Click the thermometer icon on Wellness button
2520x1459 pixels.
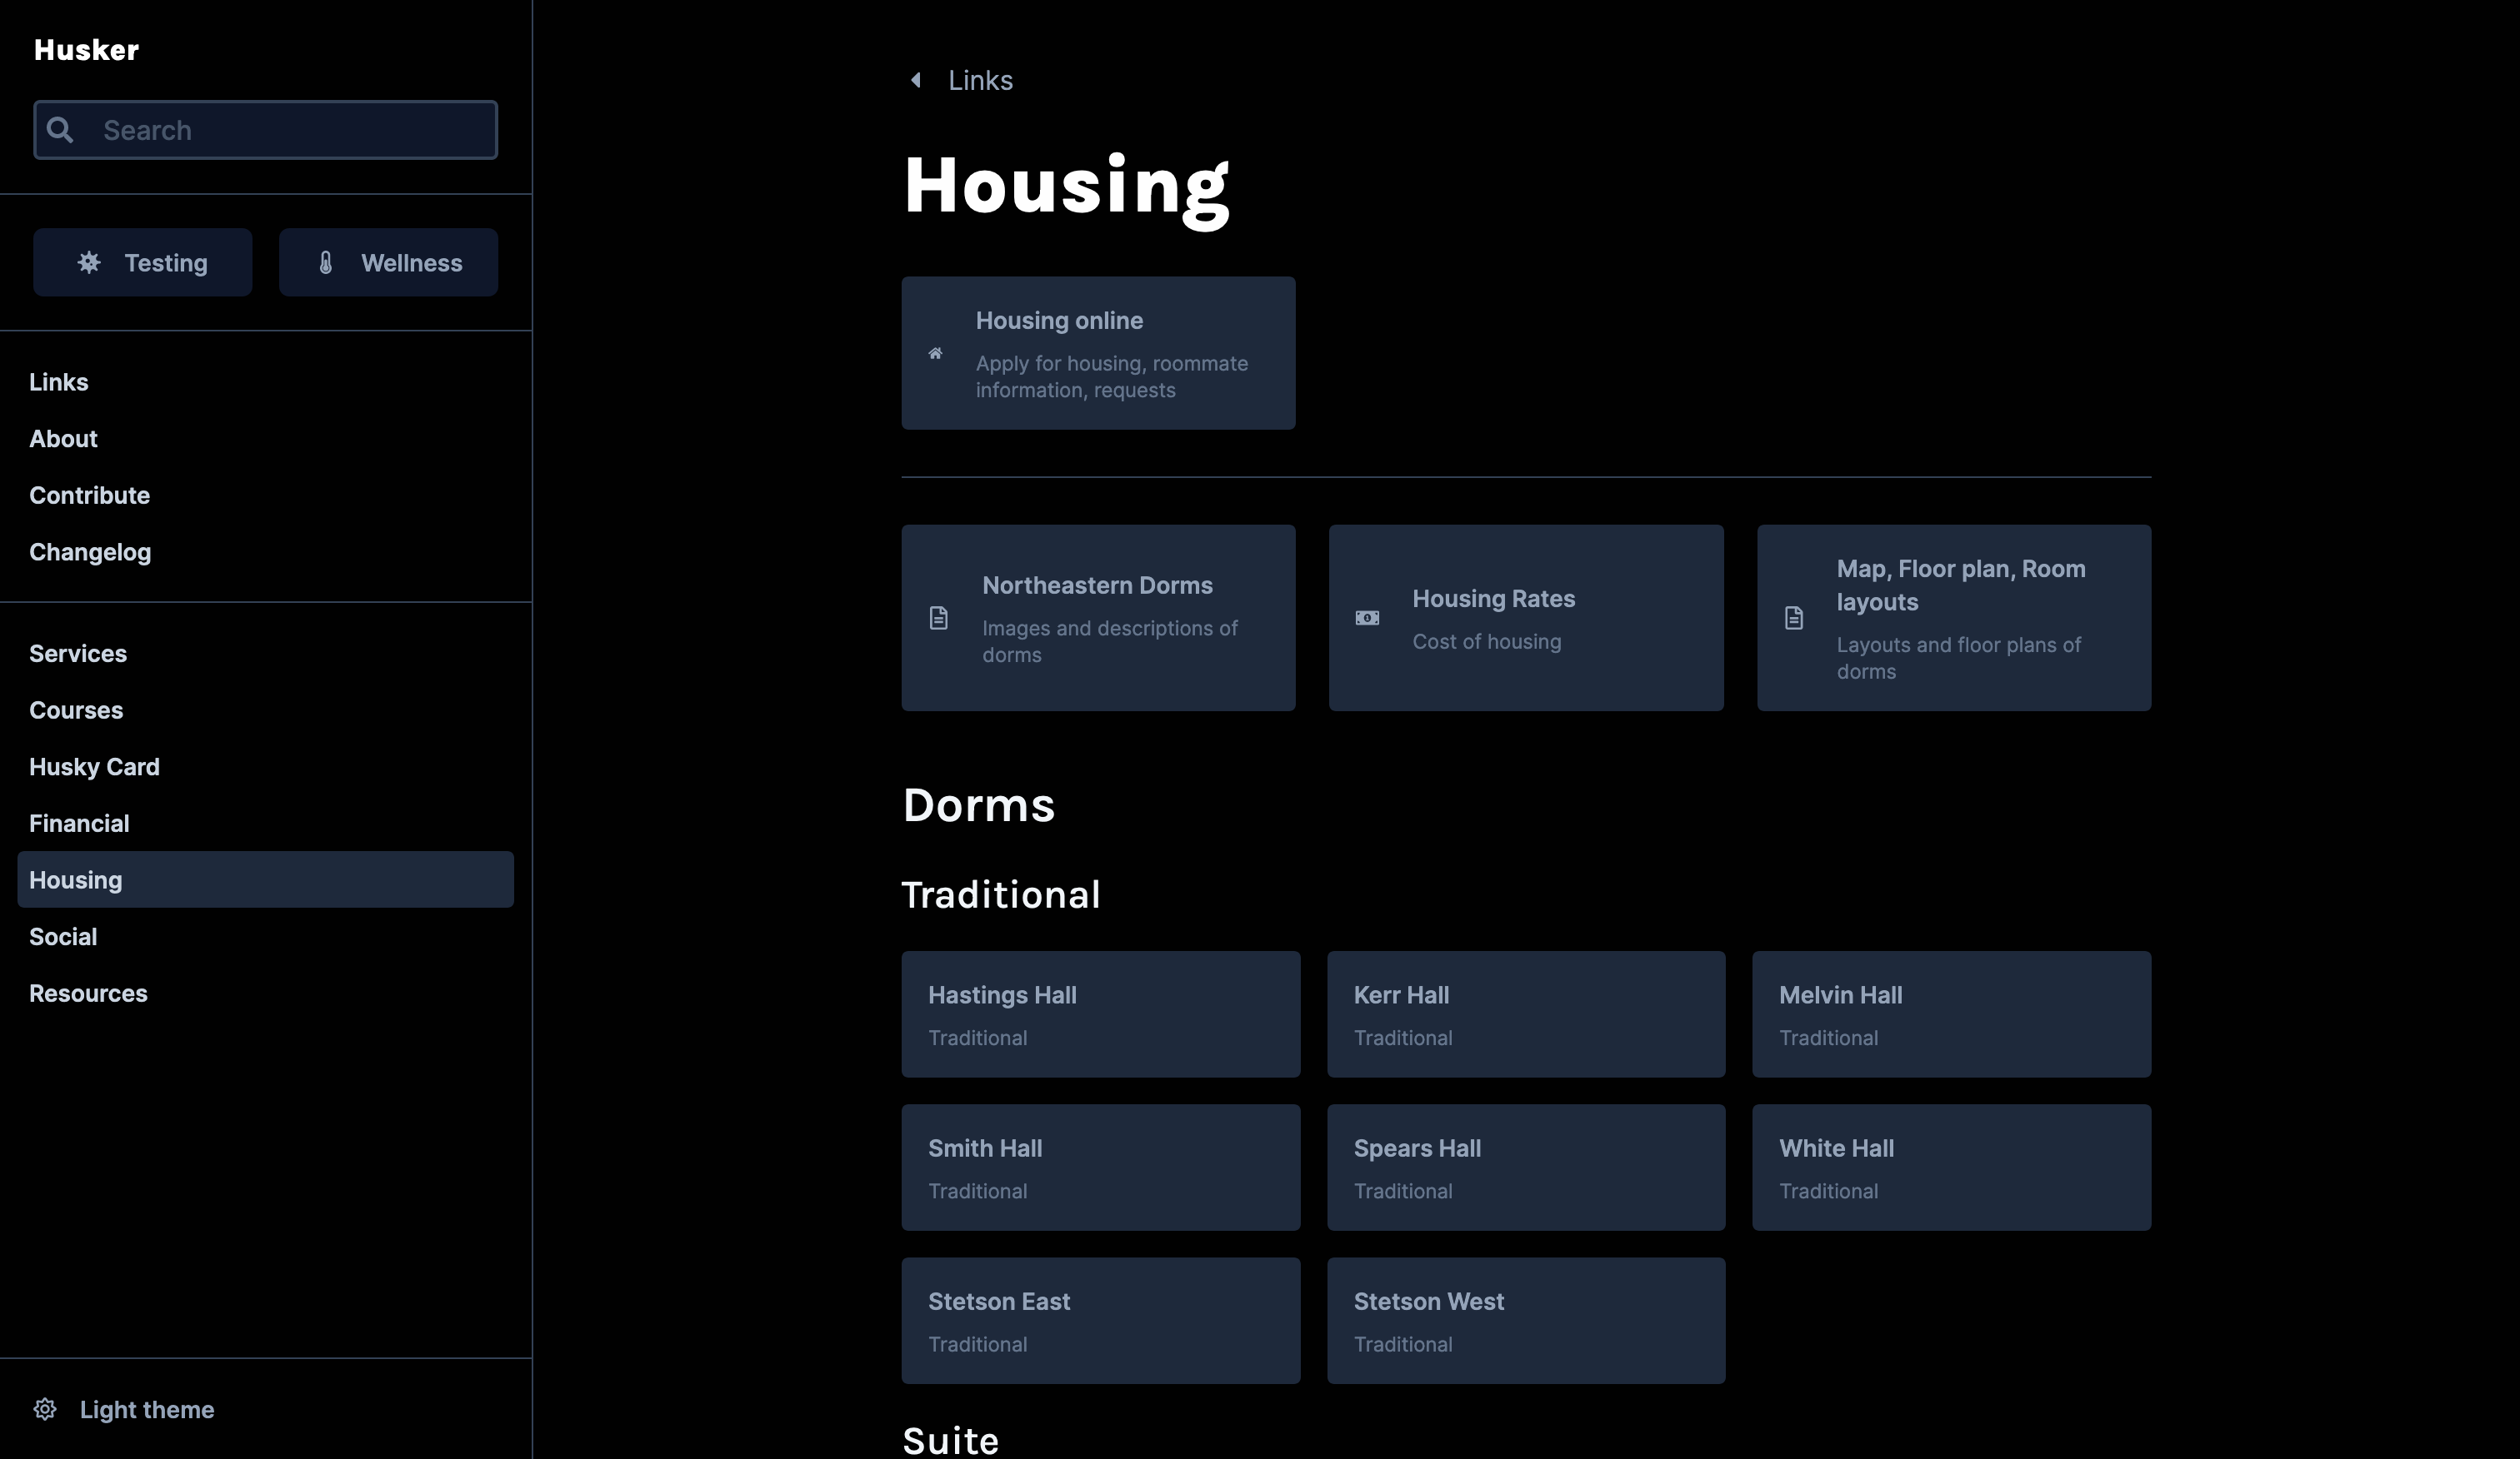[x=325, y=261]
